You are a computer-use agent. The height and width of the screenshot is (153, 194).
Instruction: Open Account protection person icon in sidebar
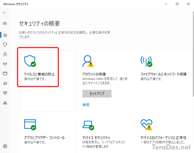[x=5, y=54]
